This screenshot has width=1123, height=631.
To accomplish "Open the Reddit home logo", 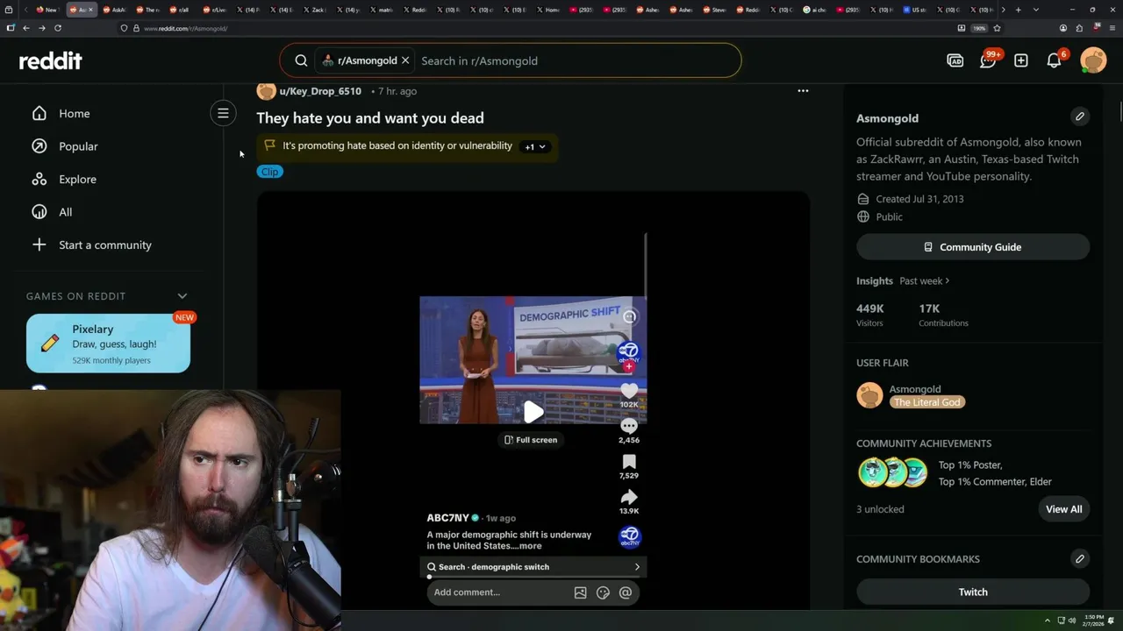I will (51, 60).
